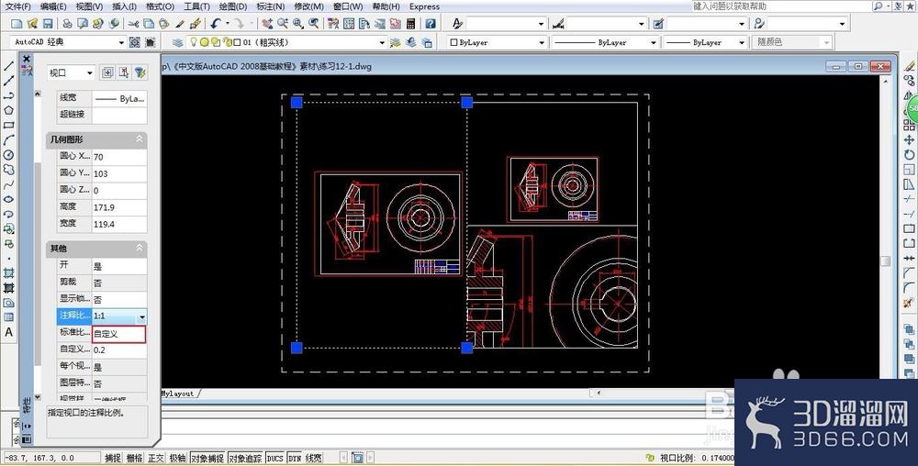Close the properties palette with X
Viewport: 918px width, 466px height.
tap(27, 59)
